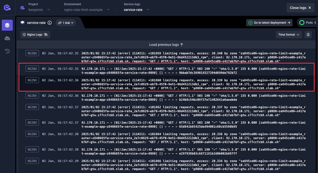Open the benjamin project menu
This screenshot has height=173, width=318.
point(48,10)
